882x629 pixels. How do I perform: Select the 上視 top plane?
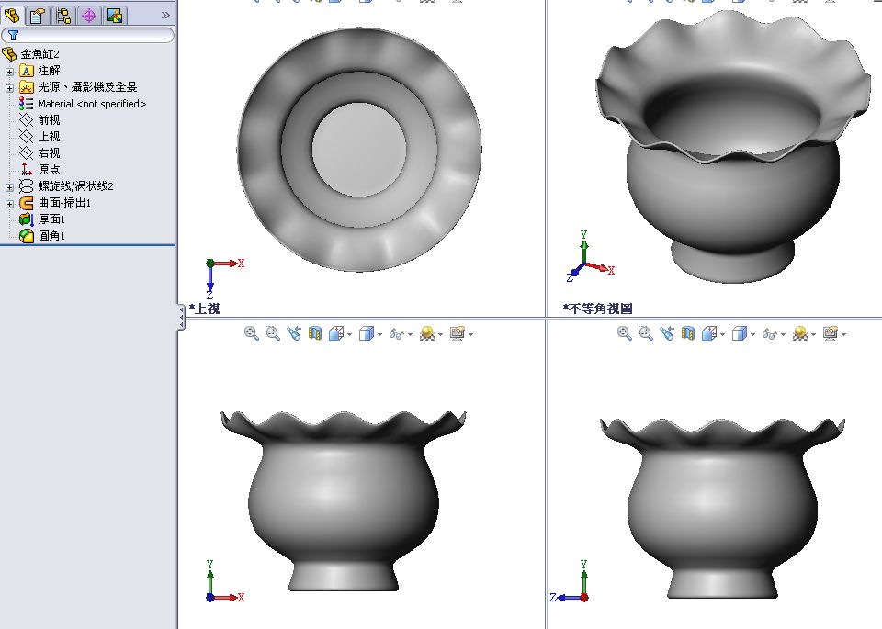pyautogui.click(x=49, y=137)
